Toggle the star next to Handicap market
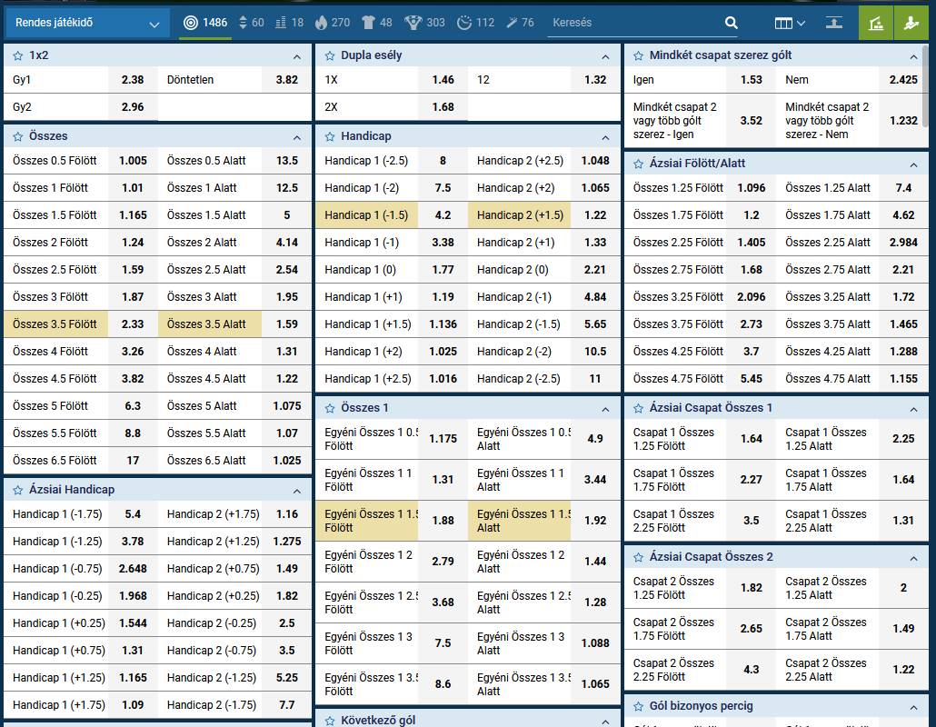936x727 pixels. [x=330, y=136]
